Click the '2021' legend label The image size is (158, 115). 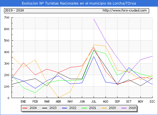(93, 108)
